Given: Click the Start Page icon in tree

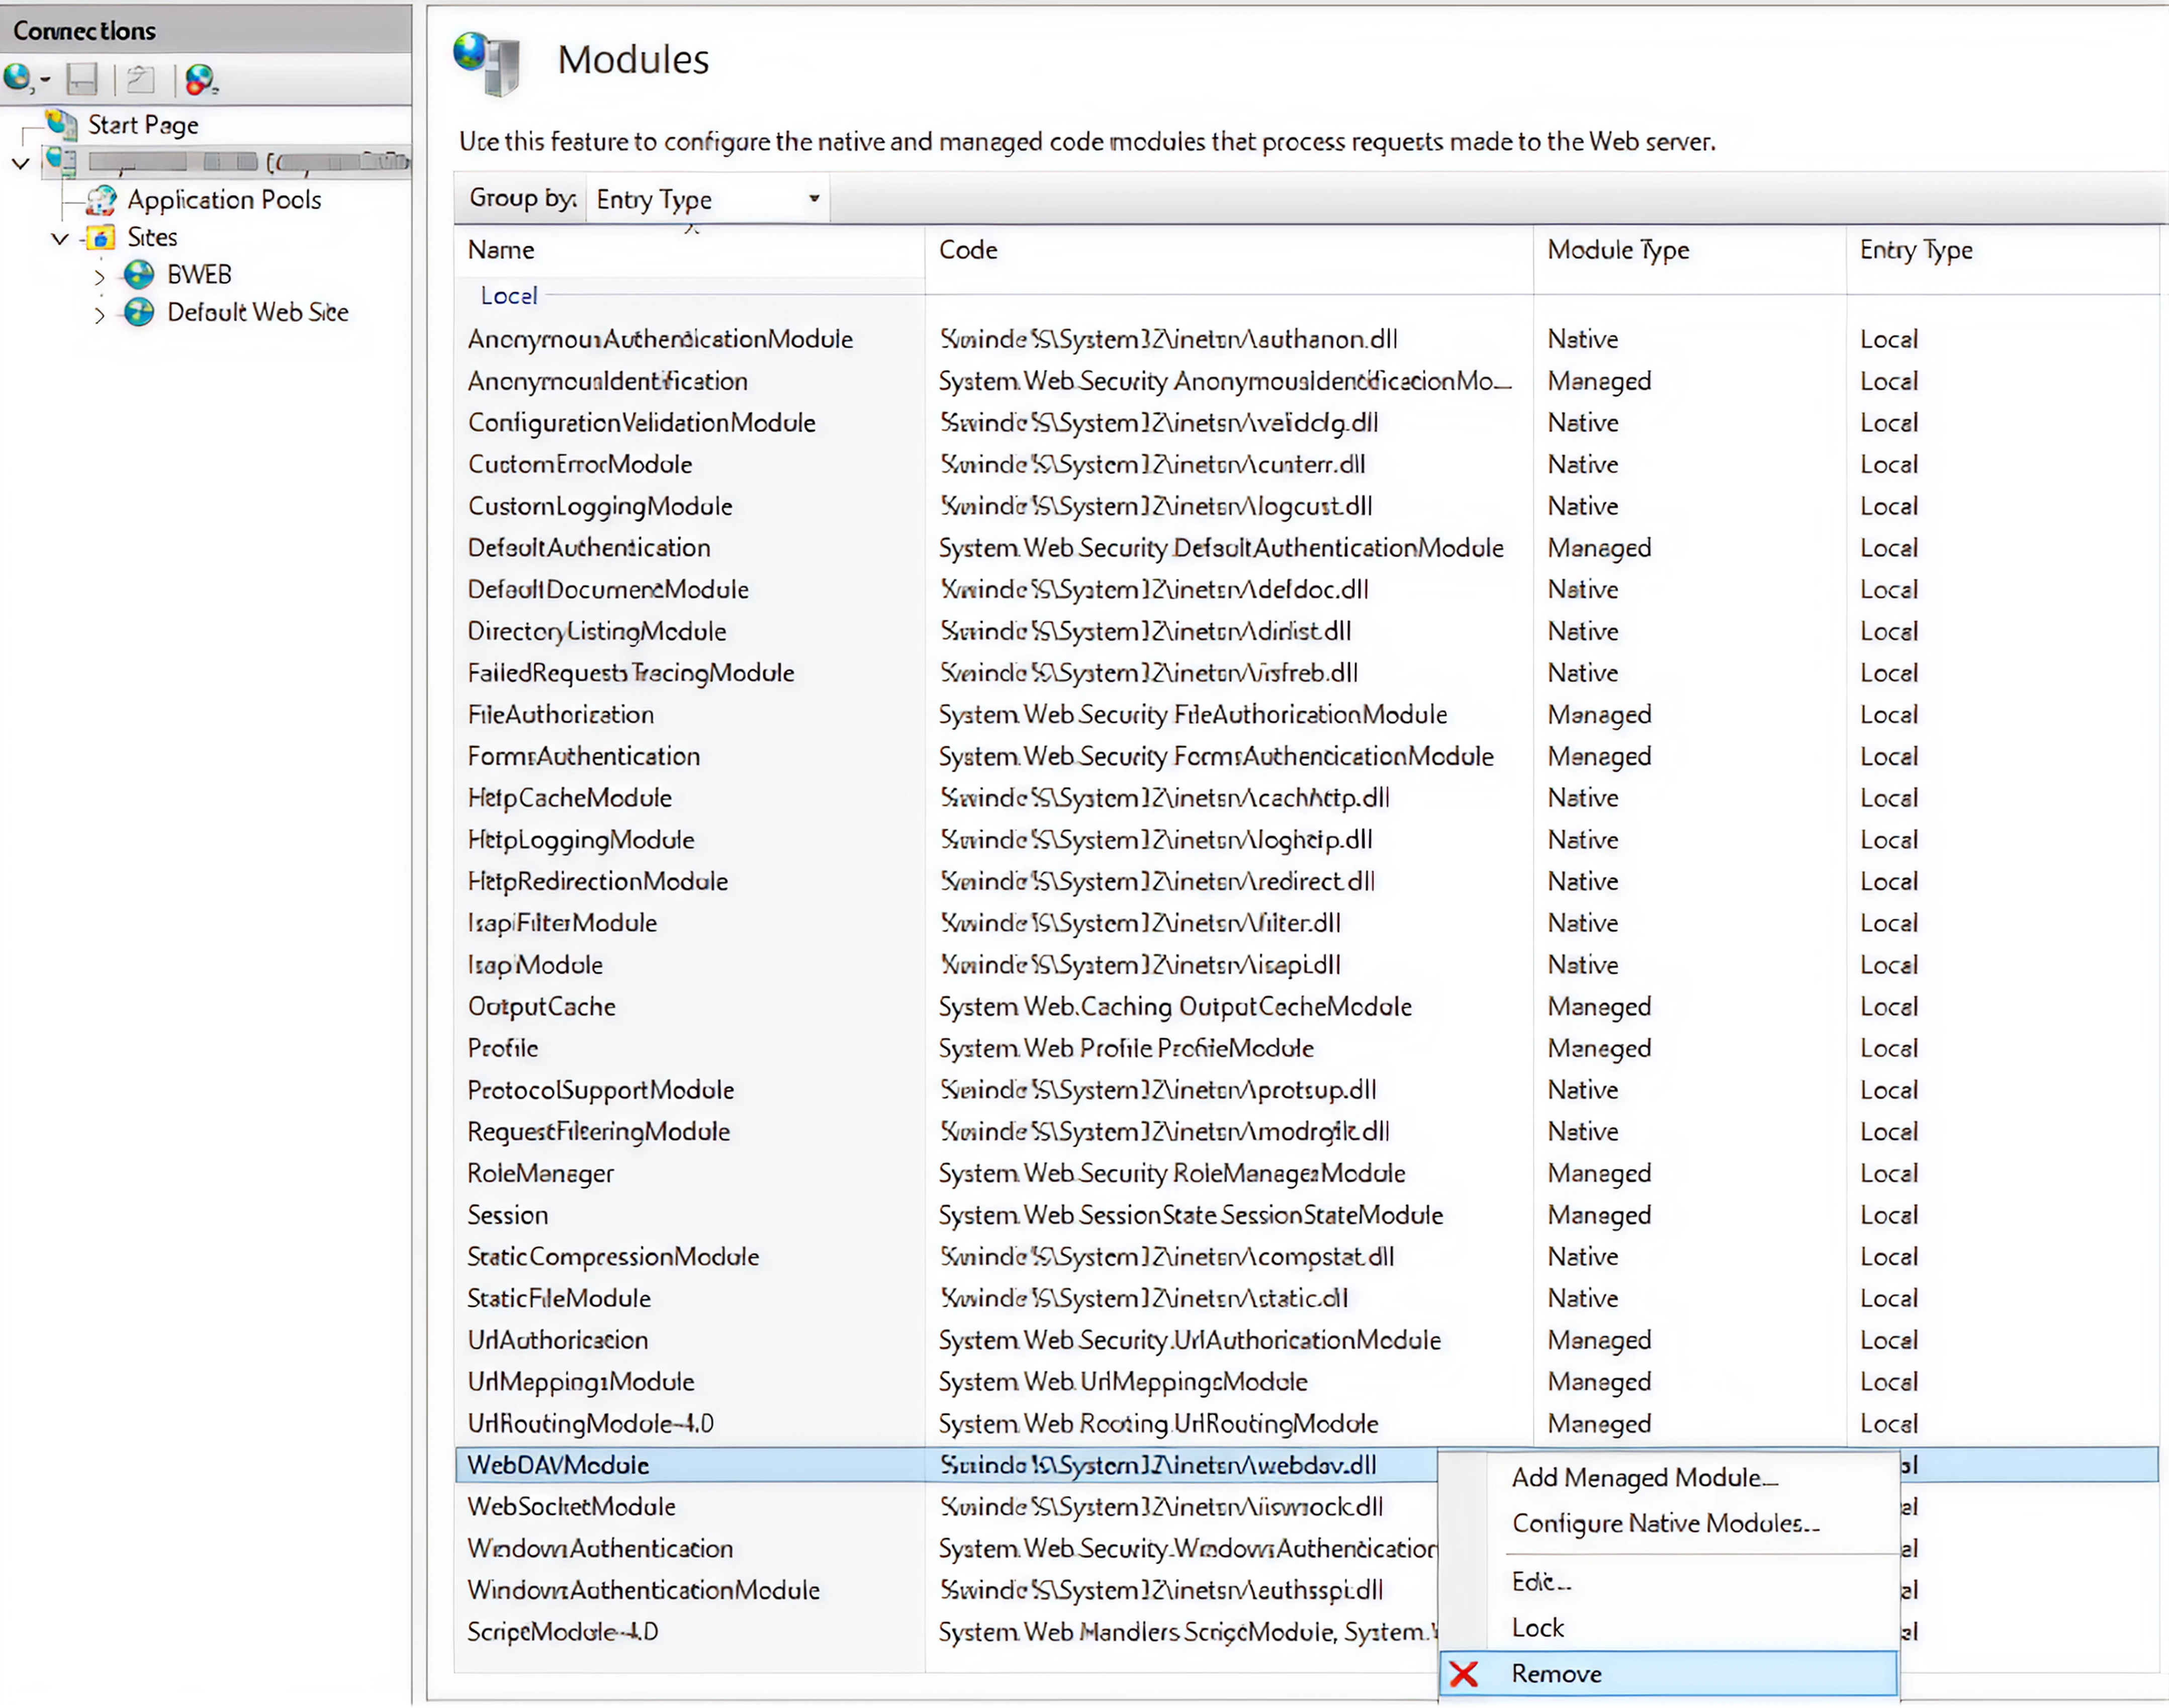Looking at the screenshot, I should click(62, 124).
